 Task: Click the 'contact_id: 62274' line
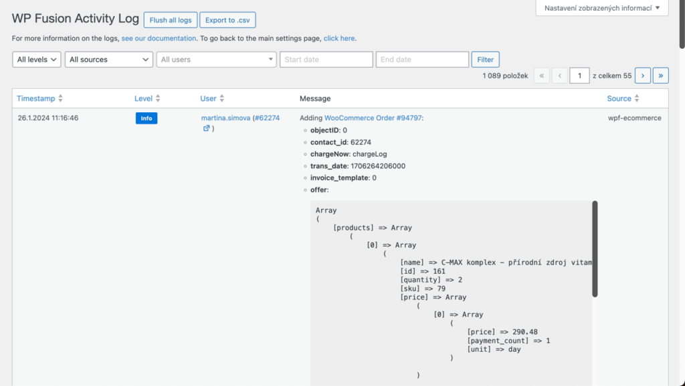[340, 142]
